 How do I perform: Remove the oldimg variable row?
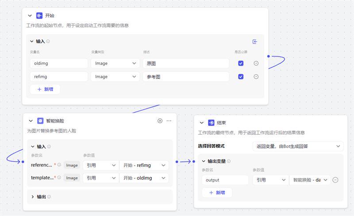point(256,63)
